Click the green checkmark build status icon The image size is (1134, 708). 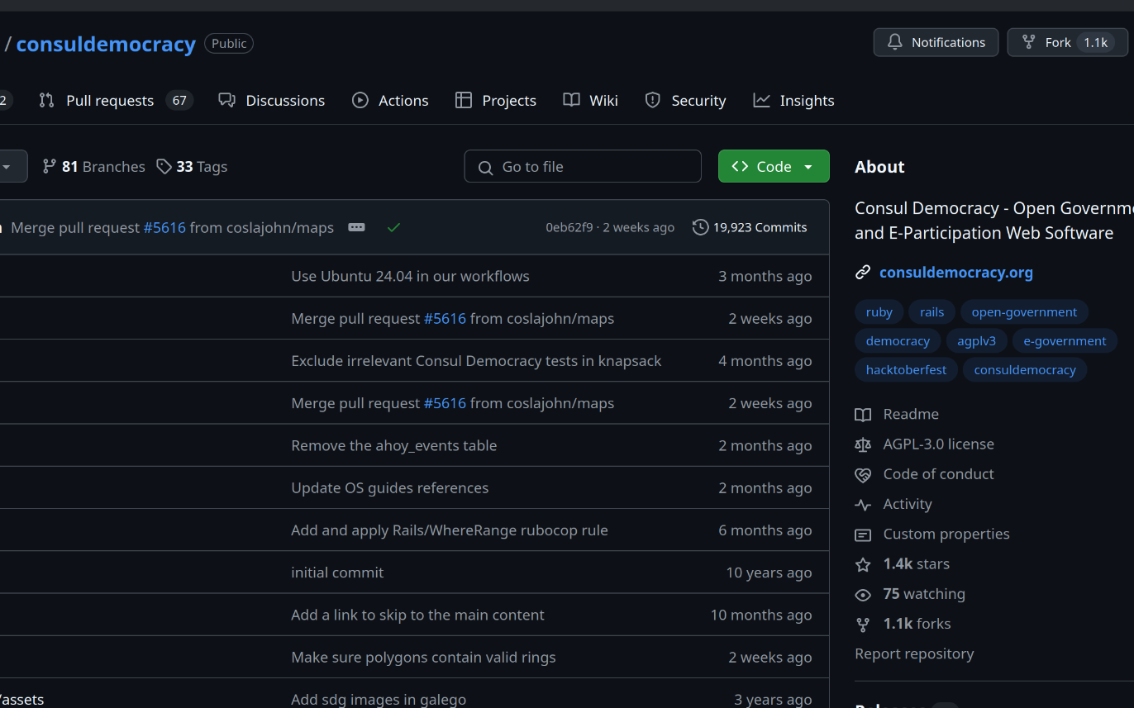click(x=393, y=227)
